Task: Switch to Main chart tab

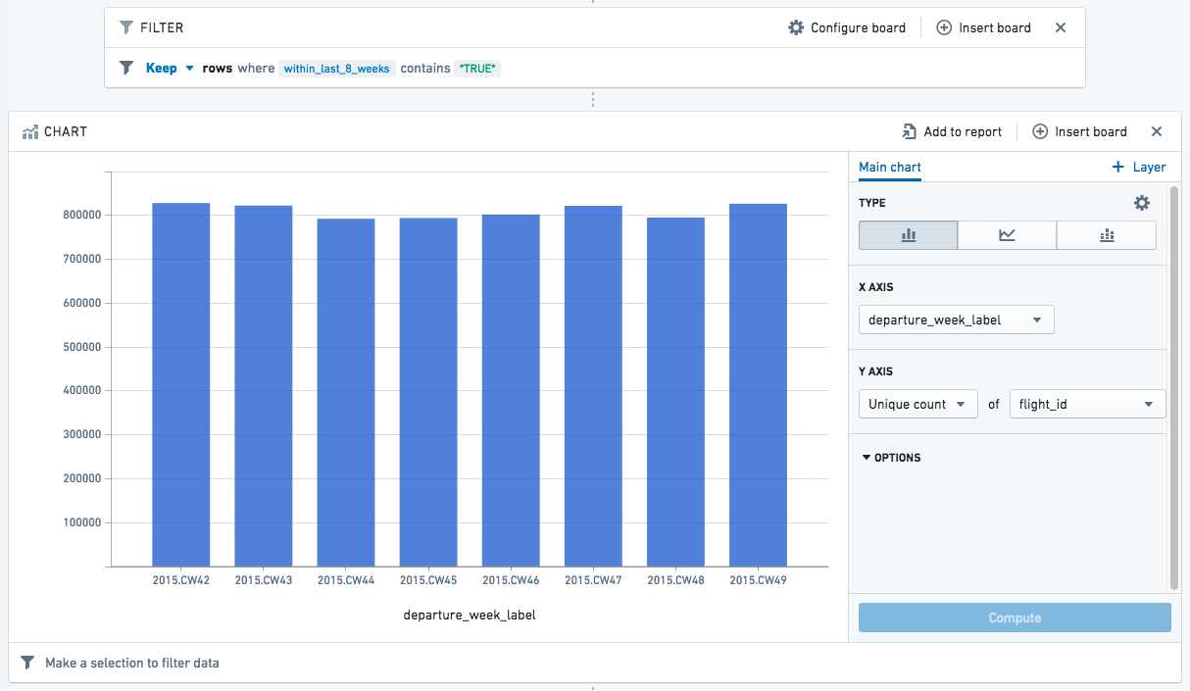Action: click(x=890, y=168)
